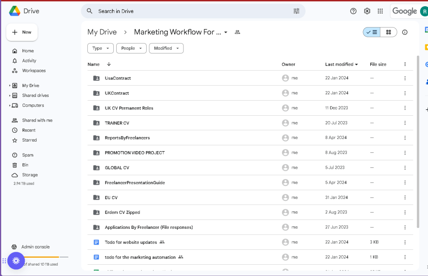This screenshot has width=428, height=276.
Task: Click the todo for marketing automation doc icon
Action: (97, 257)
